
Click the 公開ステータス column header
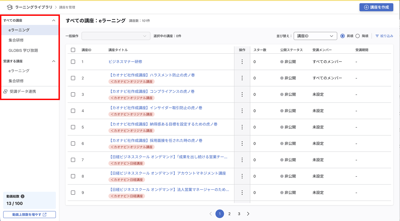click(292, 50)
